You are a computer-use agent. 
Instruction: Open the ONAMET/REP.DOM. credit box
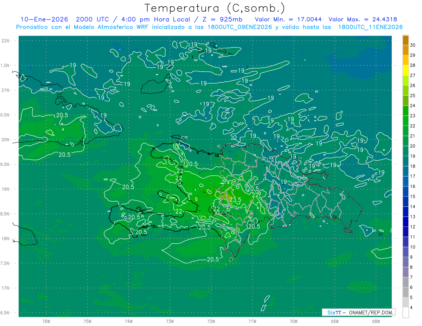pos(359,312)
